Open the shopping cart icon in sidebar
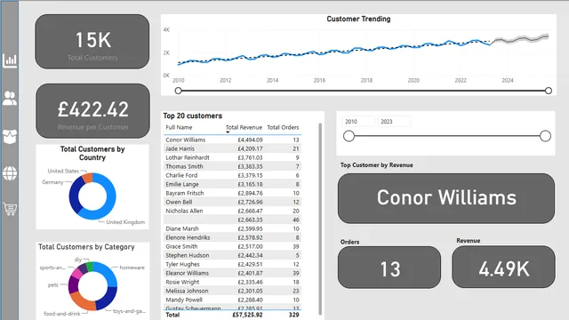 [10, 209]
